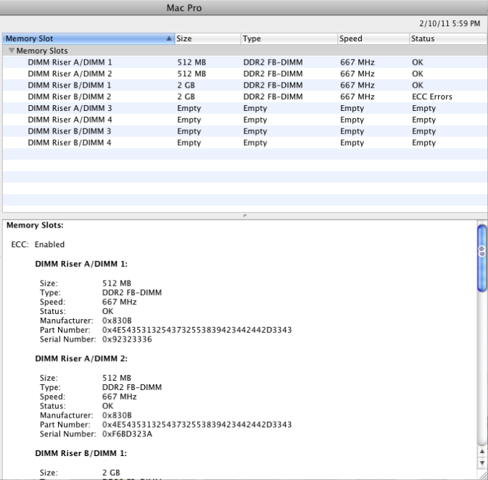Select empty DIMM Riser B/DIMM 4 row

tap(244, 143)
